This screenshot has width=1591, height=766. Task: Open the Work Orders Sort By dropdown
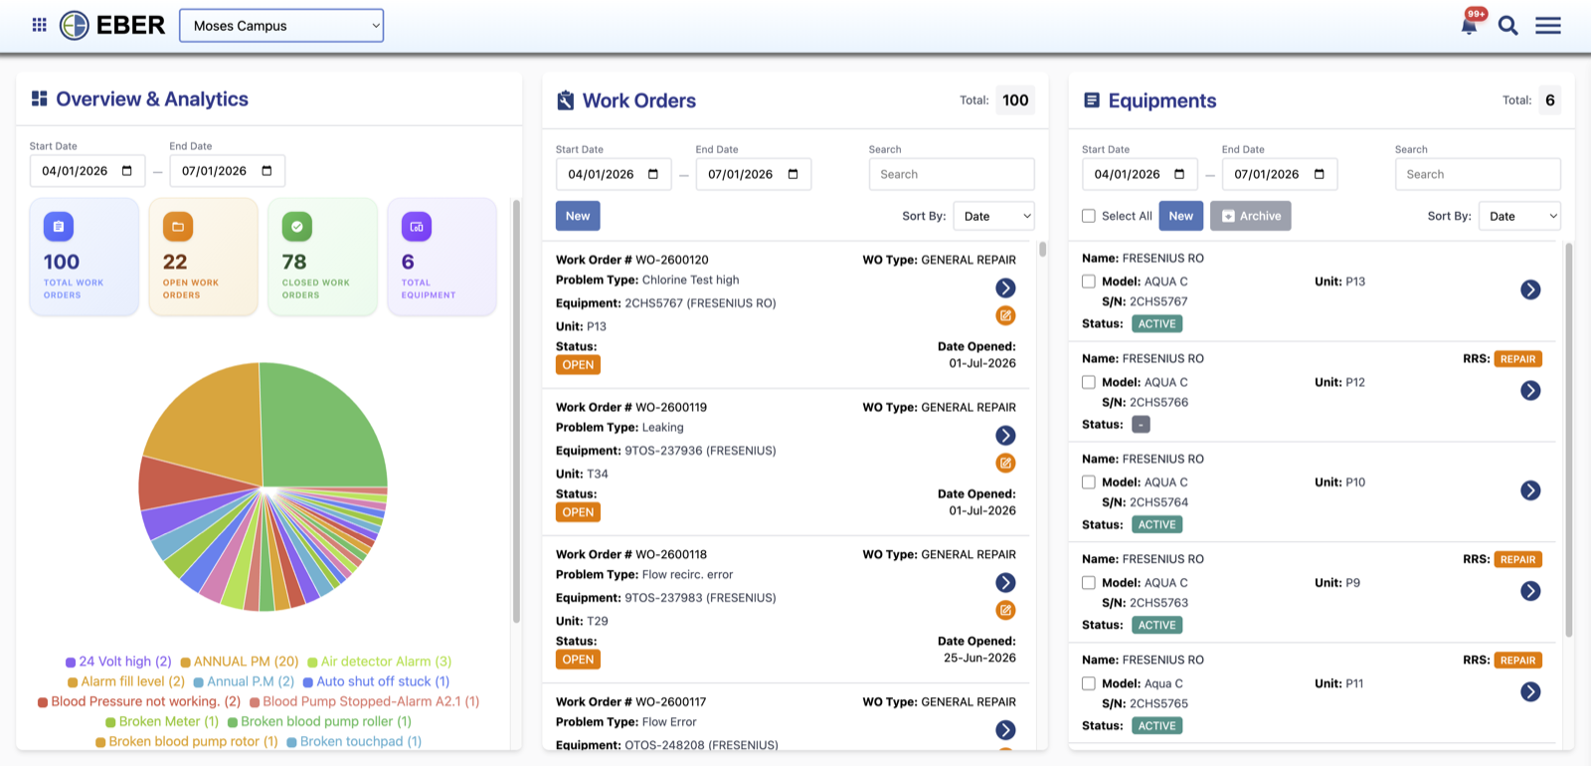tap(993, 216)
